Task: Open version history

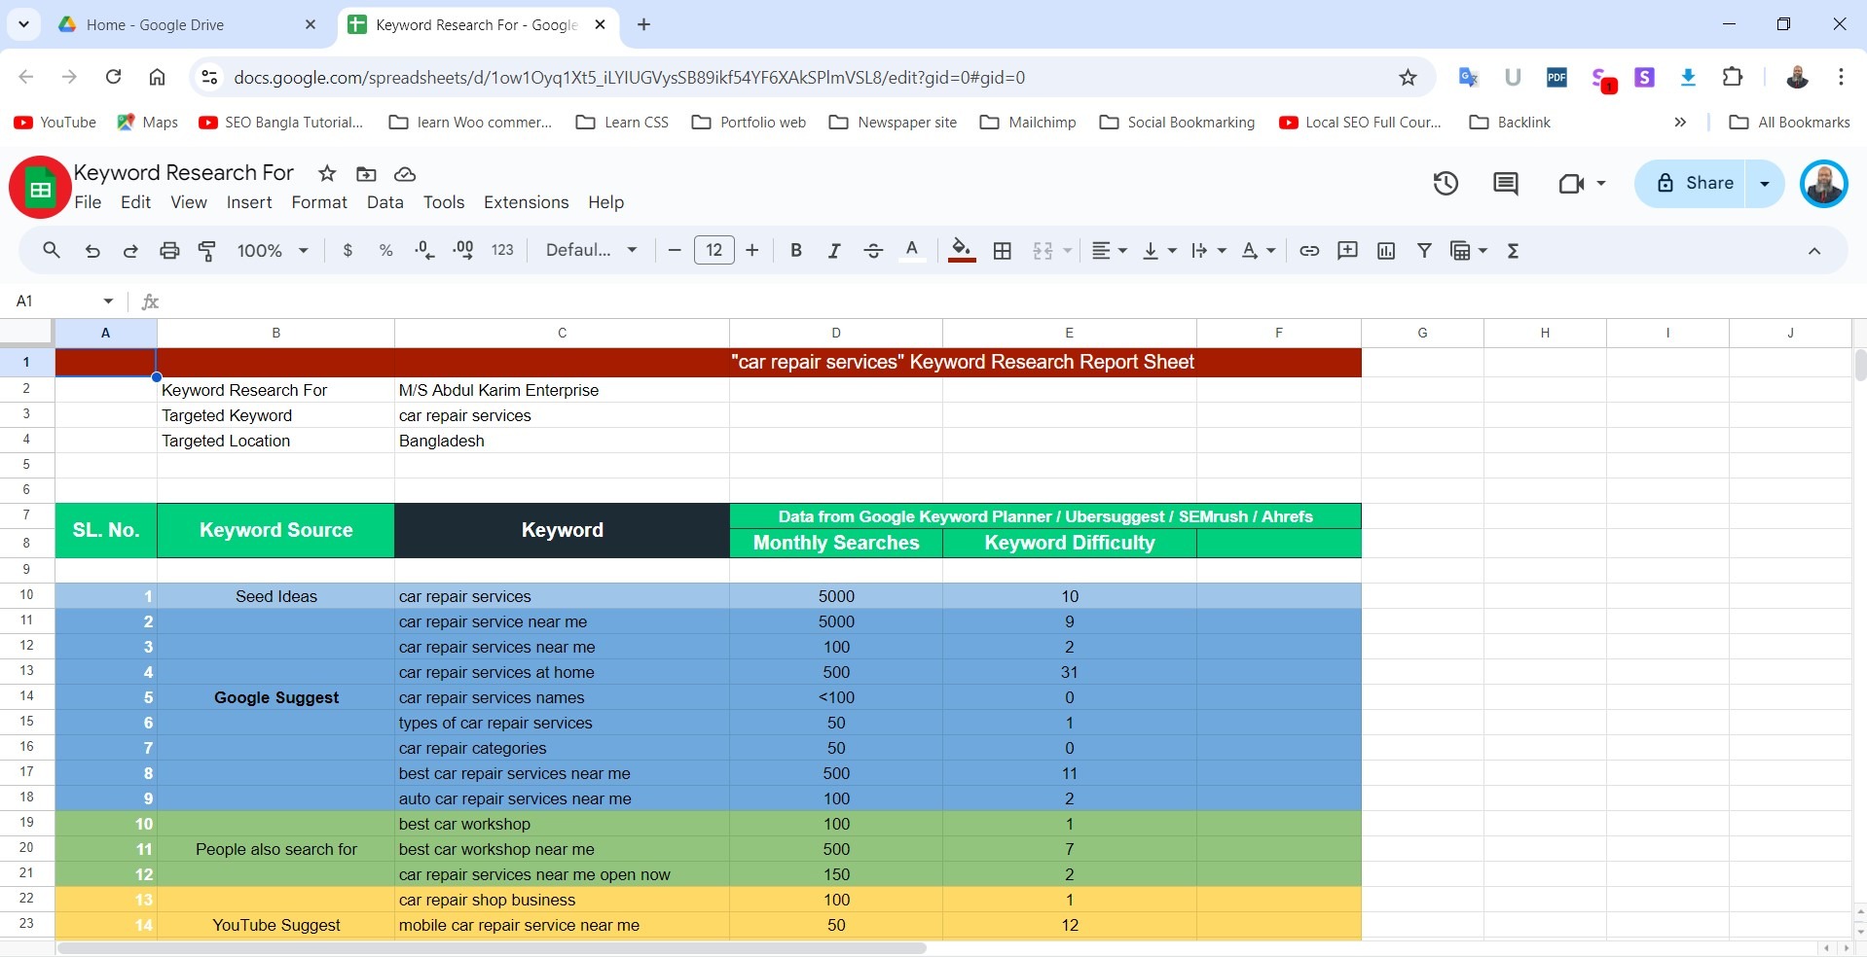Action: (x=1446, y=184)
